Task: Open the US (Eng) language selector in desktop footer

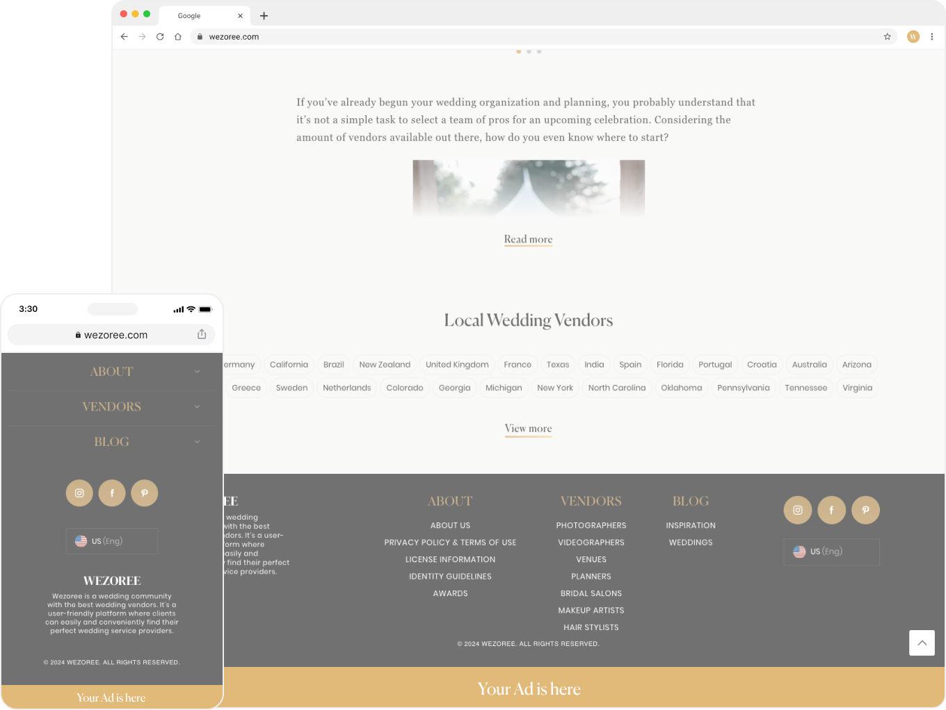Action: tap(831, 552)
